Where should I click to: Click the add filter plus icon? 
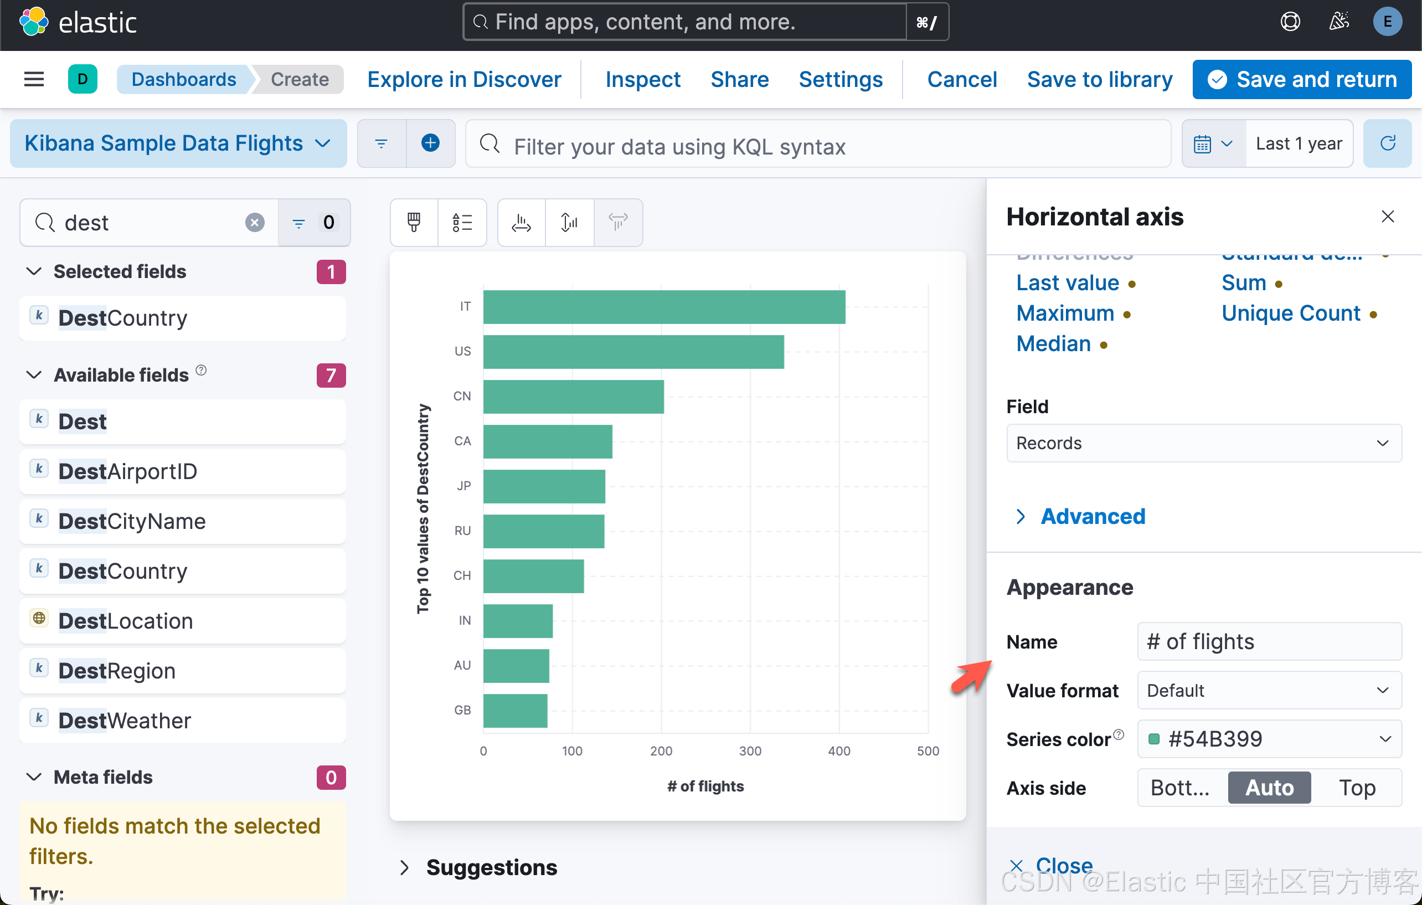coord(430,143)
